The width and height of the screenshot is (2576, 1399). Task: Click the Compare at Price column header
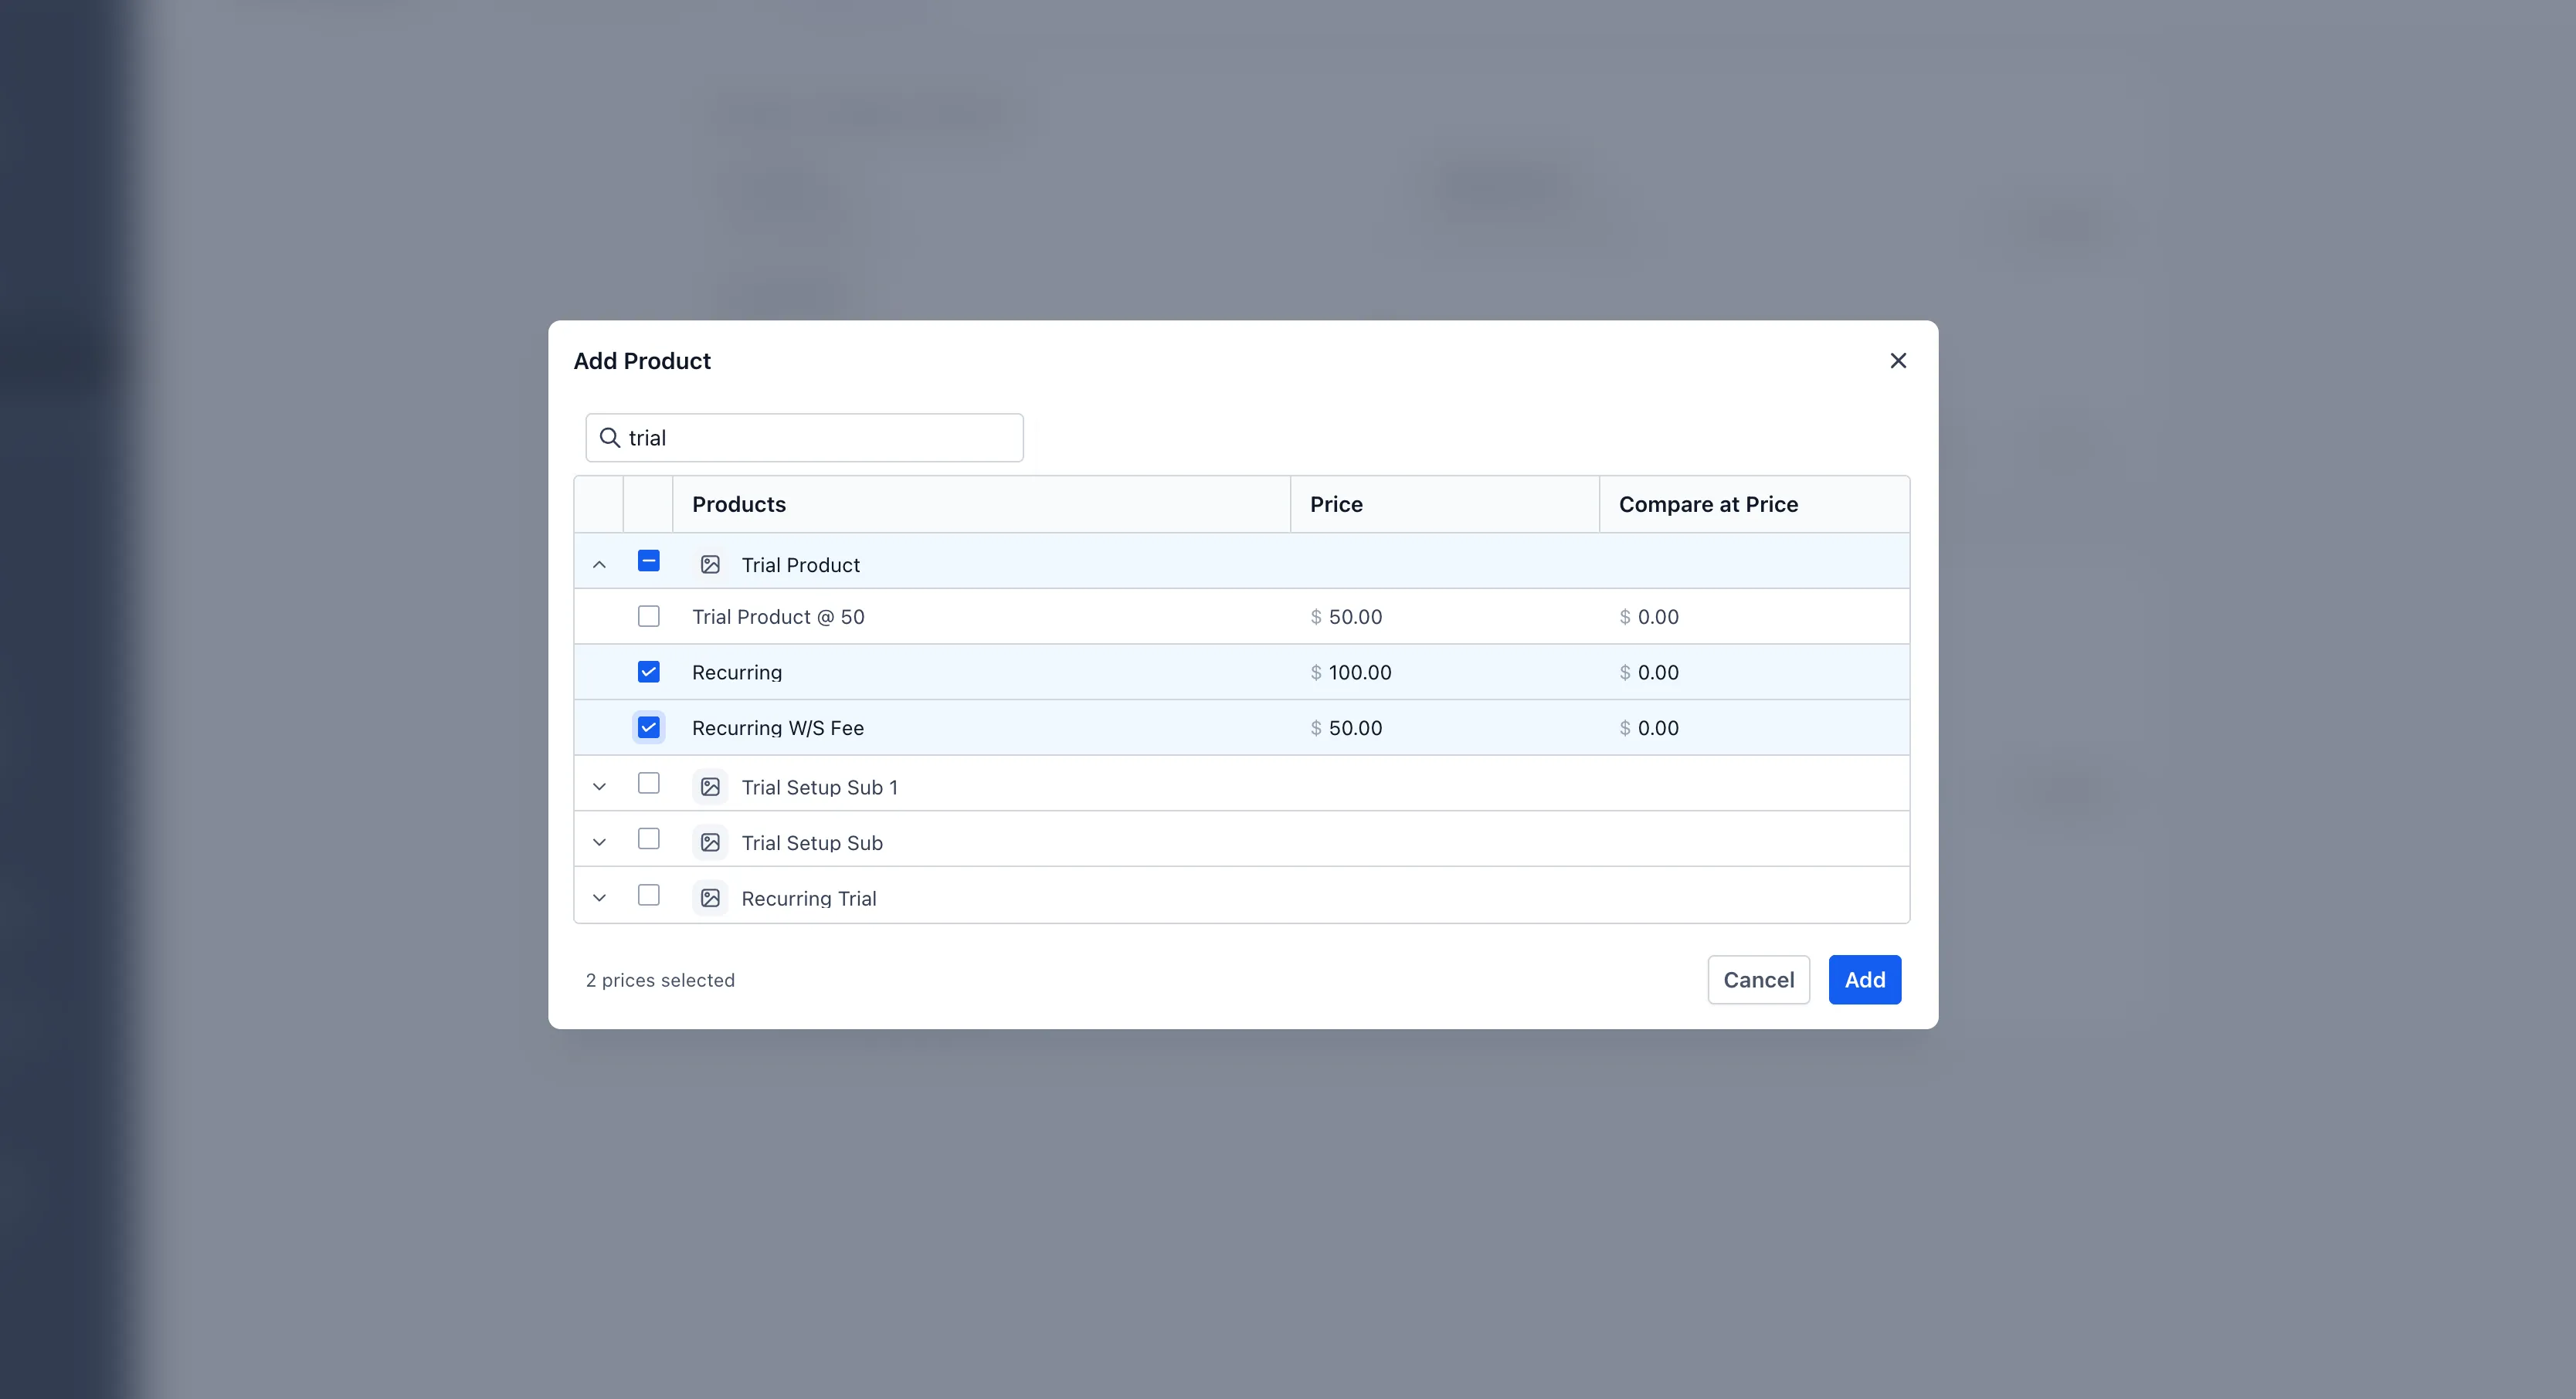[x=1708, y=505]
